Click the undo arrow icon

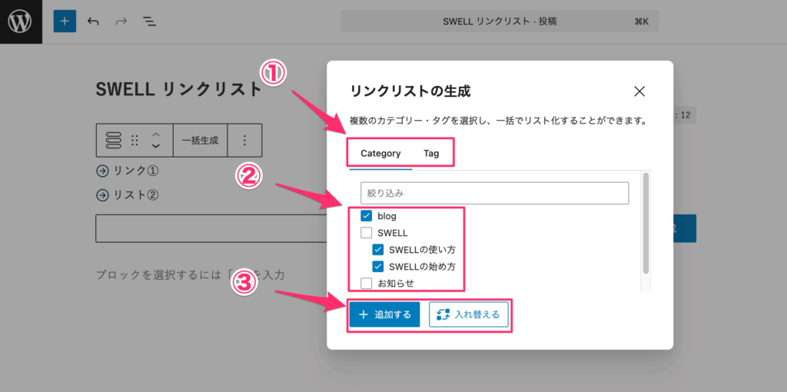93,22
